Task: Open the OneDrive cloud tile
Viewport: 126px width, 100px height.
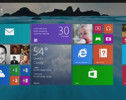Action: click(x=4, y=75)
